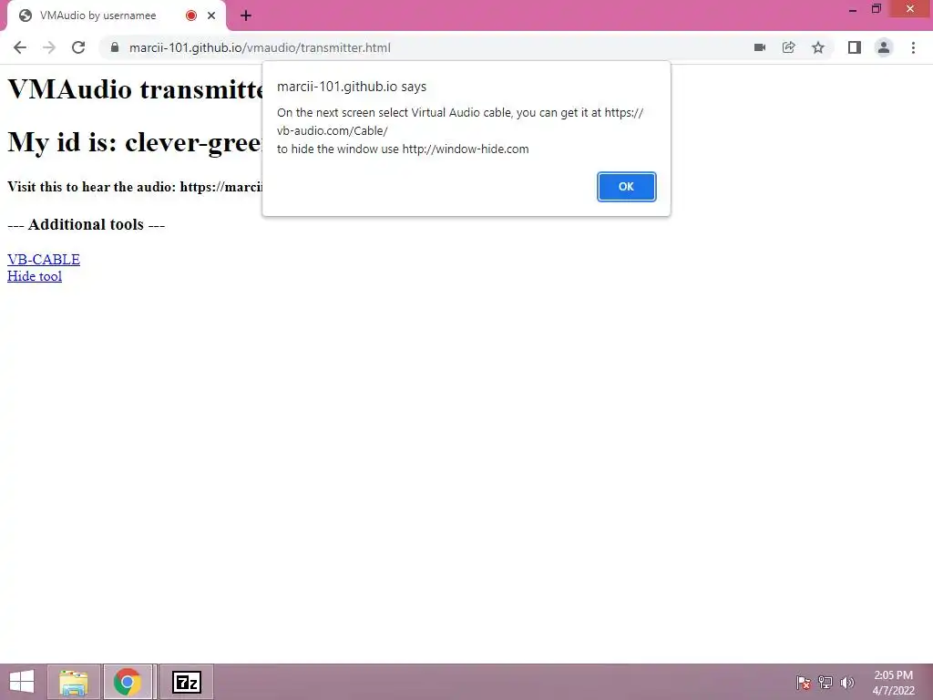933x700 pixels.
Task: Open the Windows Start menu
Action: click(x=22, y=682)
